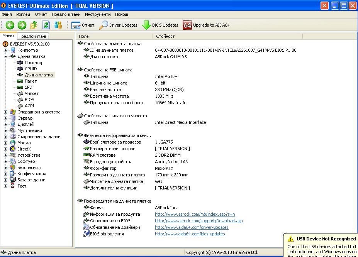Expand the Операционна система node
The image size is (358, 257).
pos(5,112)
